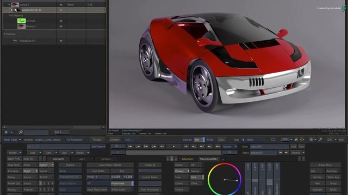Click the DefaultCam camera icon
The height and width of the screenshot is (195, 348).
15,41
